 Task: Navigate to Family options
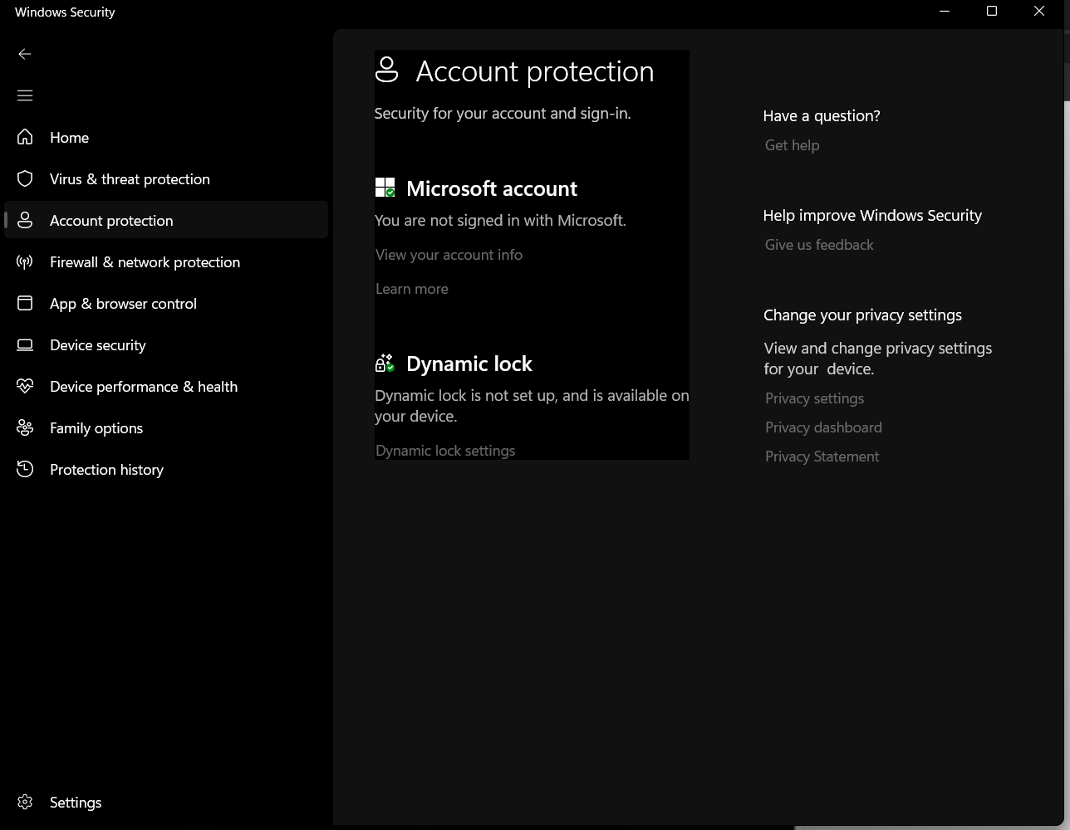click(x=166, y=427)
